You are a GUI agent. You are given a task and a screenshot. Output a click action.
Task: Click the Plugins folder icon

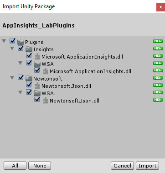21,42
